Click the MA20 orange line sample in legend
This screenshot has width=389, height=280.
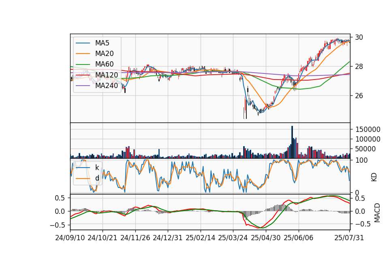[83, 54]
